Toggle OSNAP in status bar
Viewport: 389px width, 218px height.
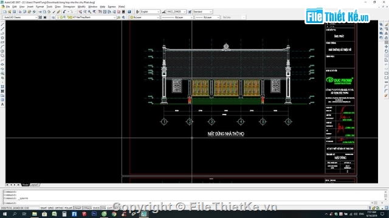77,208
